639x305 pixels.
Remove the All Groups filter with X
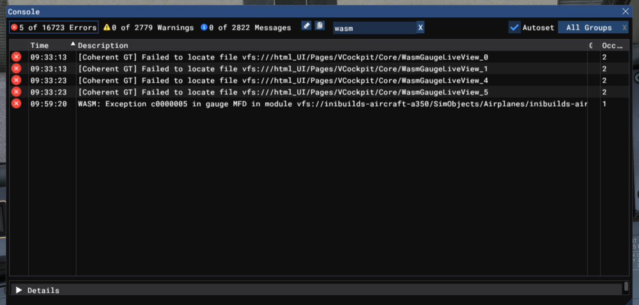624,27
